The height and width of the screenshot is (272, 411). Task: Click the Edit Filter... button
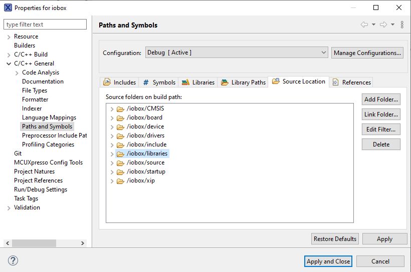point(381,129)
